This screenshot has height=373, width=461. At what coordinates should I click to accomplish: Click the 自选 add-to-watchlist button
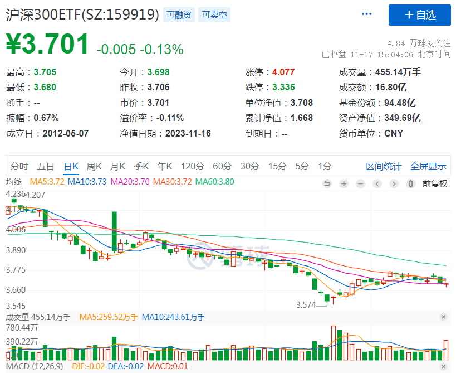(x=419, y=15)
